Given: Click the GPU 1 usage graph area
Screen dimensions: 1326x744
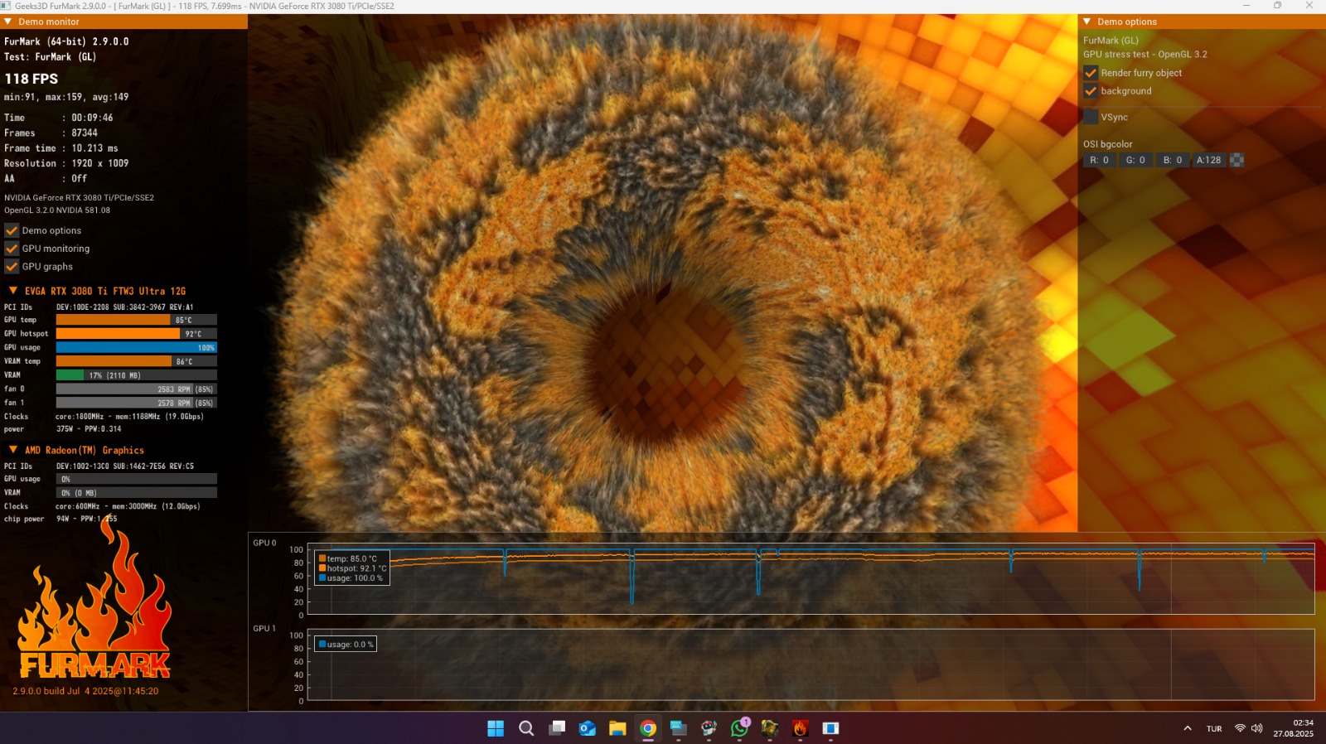Looking at the screenshot, I should click(x=811, y=665).
